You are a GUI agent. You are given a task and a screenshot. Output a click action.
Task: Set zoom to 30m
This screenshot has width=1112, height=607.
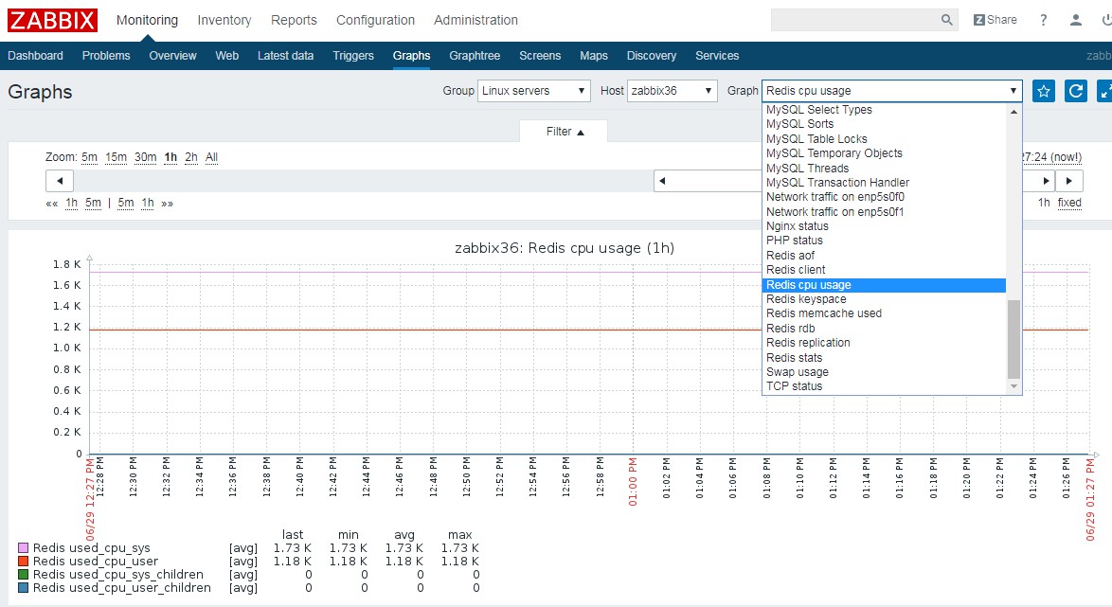tap(145, 157)
